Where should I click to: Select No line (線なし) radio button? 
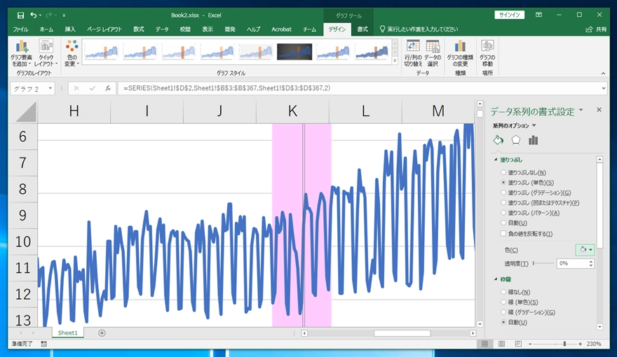pos(503,292)
